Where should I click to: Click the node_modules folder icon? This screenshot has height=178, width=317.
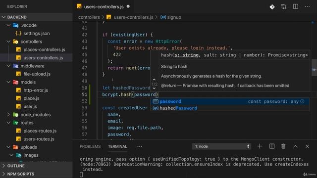tap(15, 115)
